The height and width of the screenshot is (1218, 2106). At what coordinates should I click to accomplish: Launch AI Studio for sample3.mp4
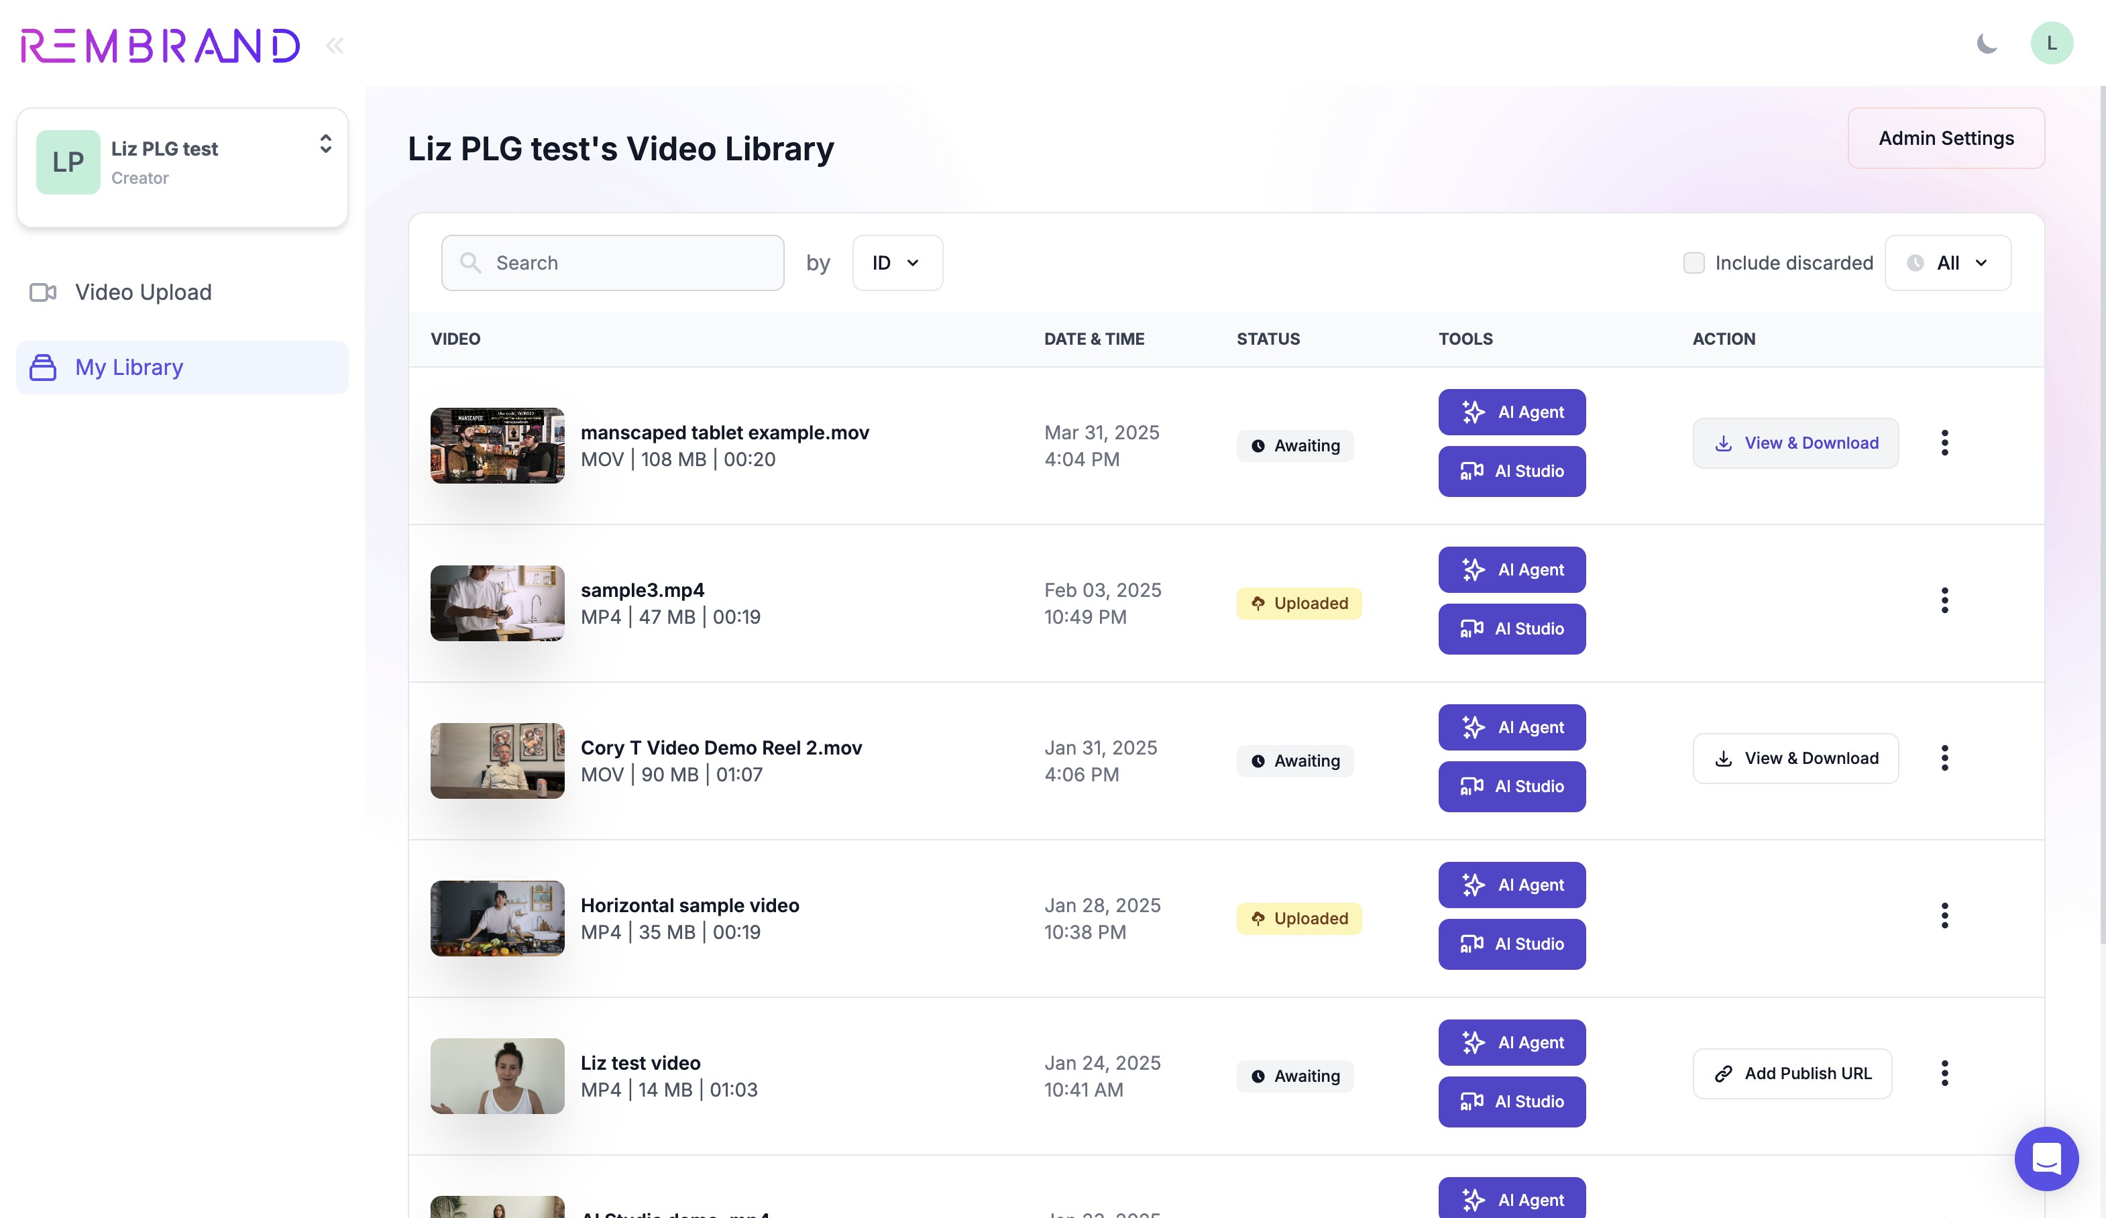click(1512, 628)
